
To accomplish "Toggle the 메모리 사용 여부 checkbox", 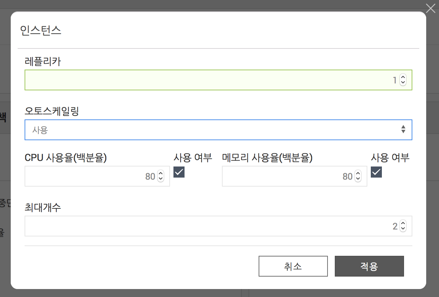I will click(x=376, y=172).
